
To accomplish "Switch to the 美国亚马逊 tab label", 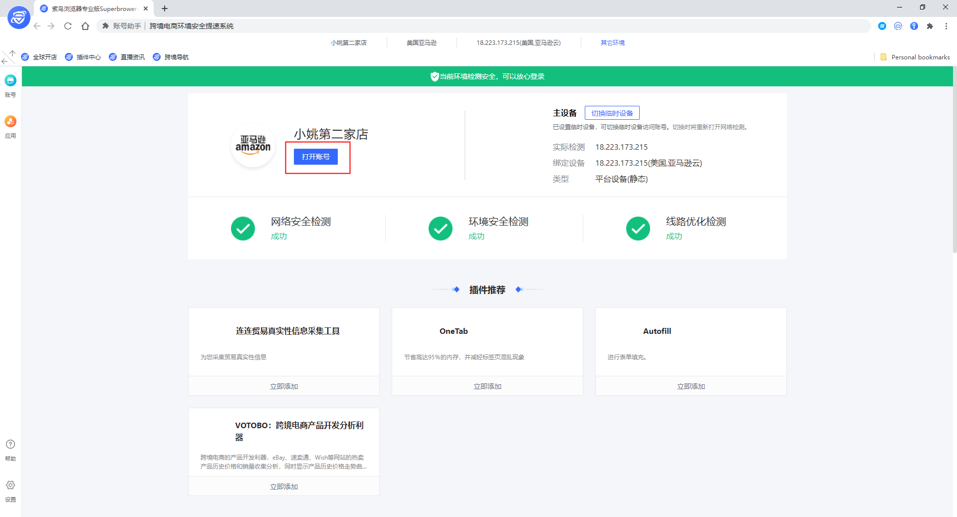I will click(x=421, y=42).
